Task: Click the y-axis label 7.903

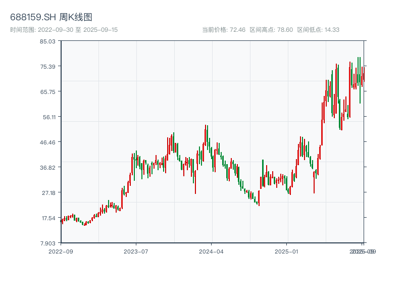Action: [48, 243]
